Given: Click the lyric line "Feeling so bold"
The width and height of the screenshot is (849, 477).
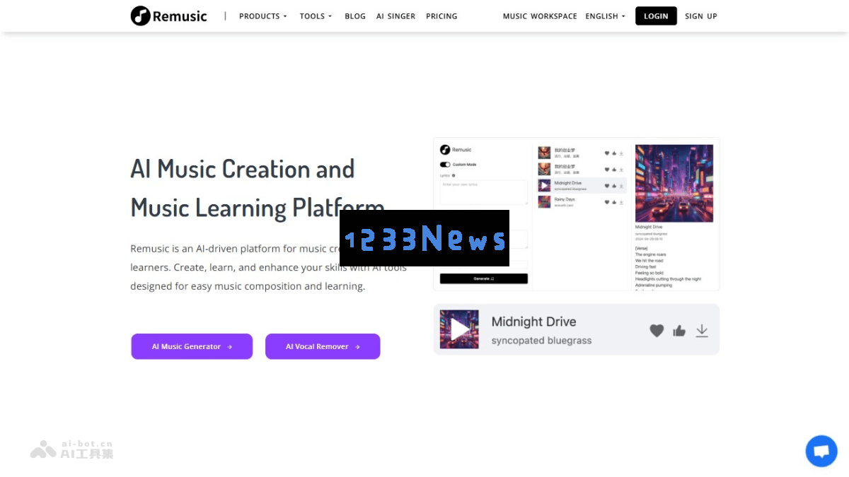Looking at the screenshot, I should [649, 273].
